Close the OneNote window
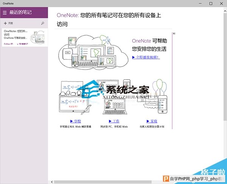The width and height of the screenshot is (227, 184). pos(221,3)
